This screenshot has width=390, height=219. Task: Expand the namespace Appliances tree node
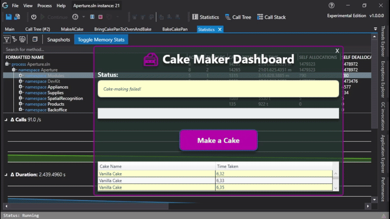pos(21,87)
